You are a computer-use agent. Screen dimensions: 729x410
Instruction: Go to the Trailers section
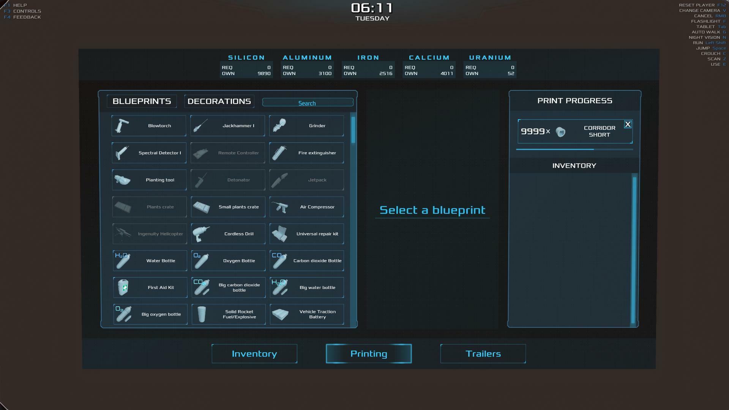[x=483, y=354]
